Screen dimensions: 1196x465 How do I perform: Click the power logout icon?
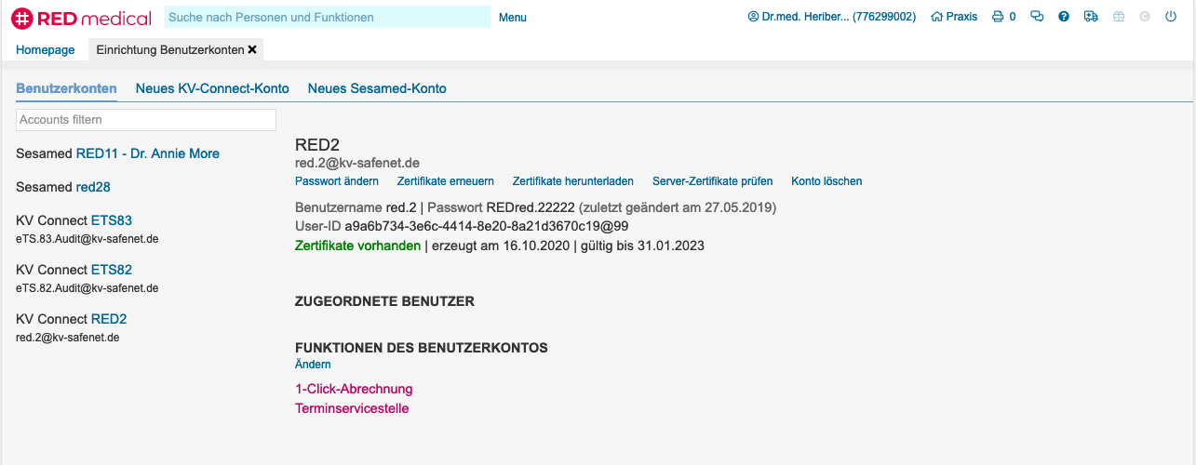[x=1171, y=17]
